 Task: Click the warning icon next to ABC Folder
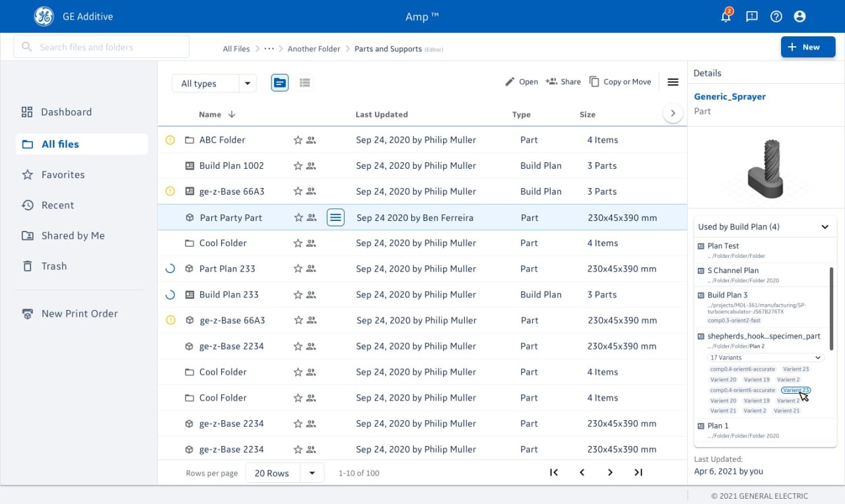(170, 140)
